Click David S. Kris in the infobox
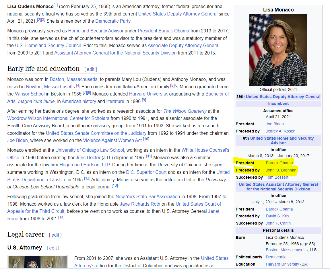Viewport: 330px width, 269px height. click(x=277, y=216)
